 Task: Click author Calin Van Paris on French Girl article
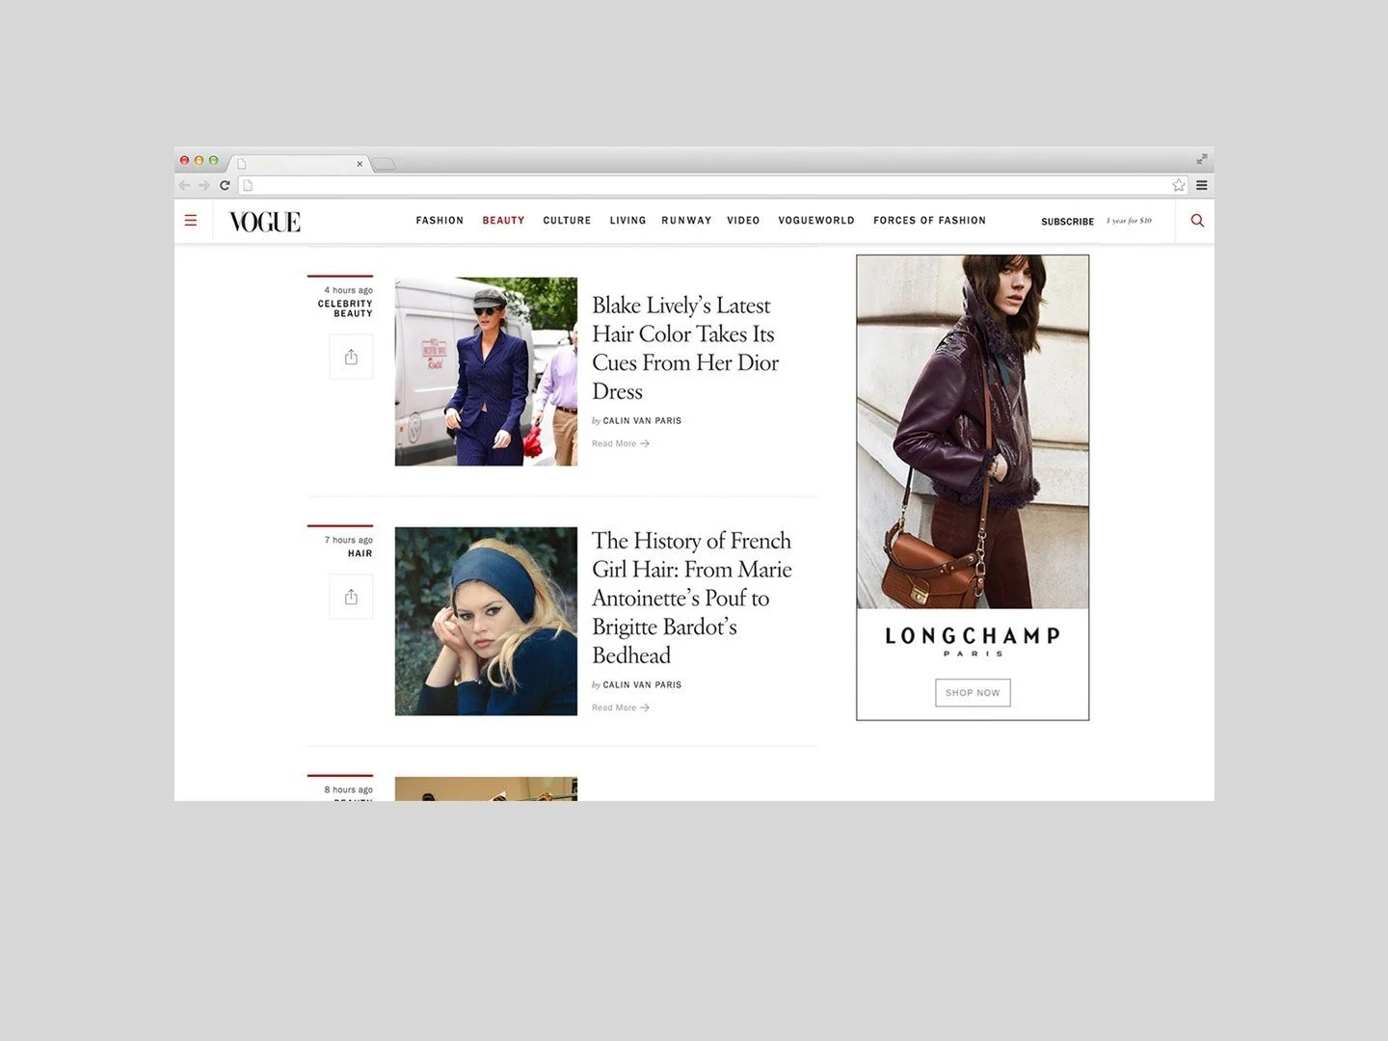[642, 685]
